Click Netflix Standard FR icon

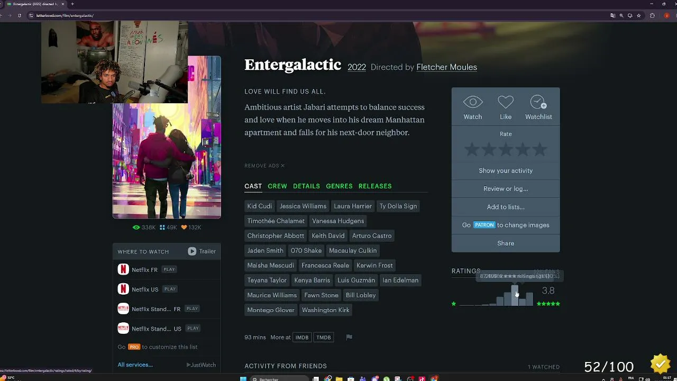(123, 309)
